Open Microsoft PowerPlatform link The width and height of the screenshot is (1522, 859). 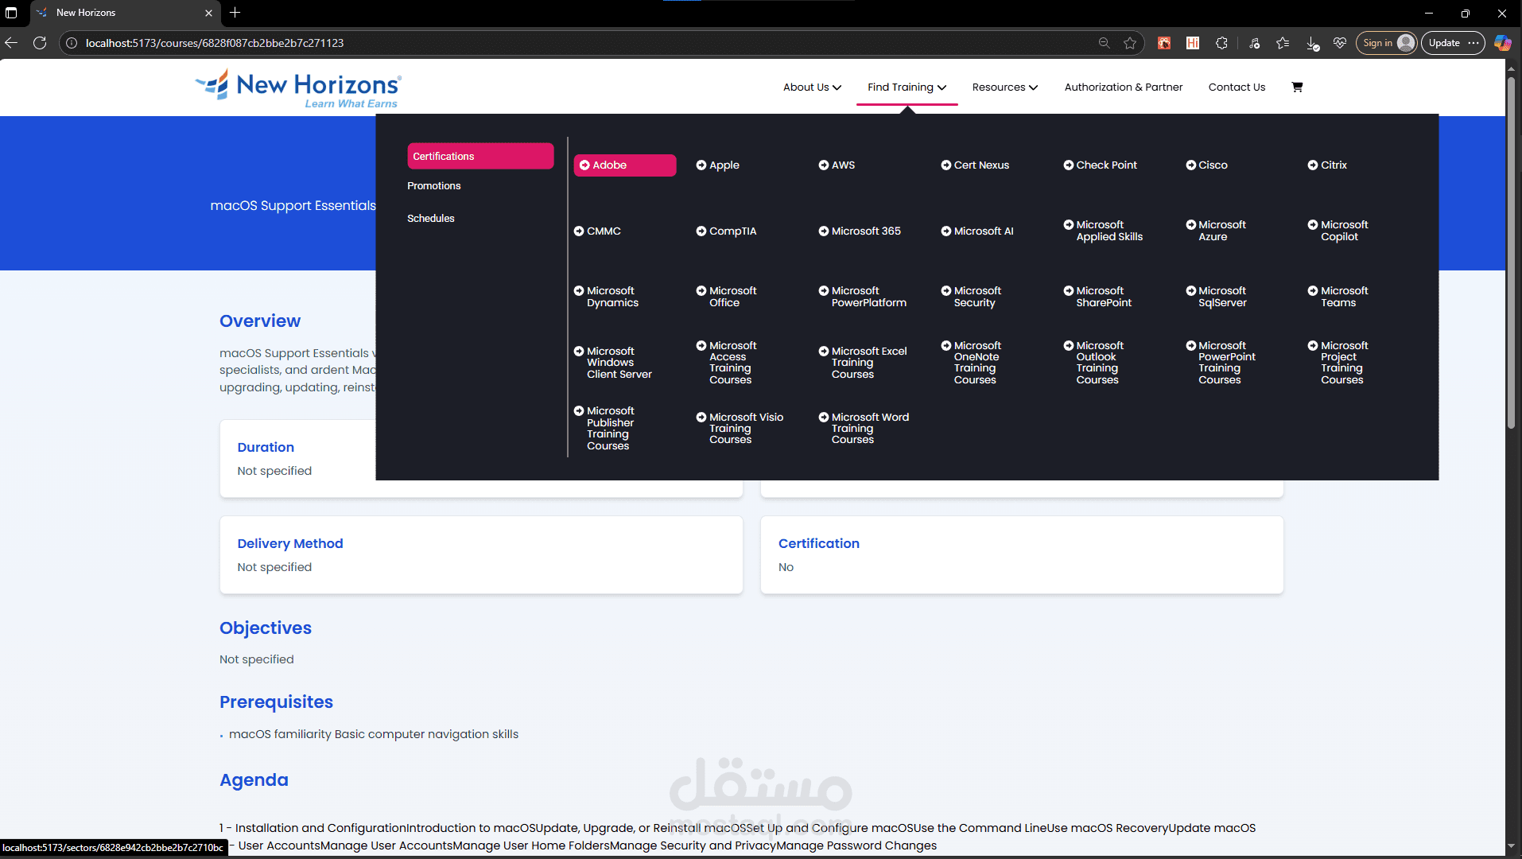(863, 297)
